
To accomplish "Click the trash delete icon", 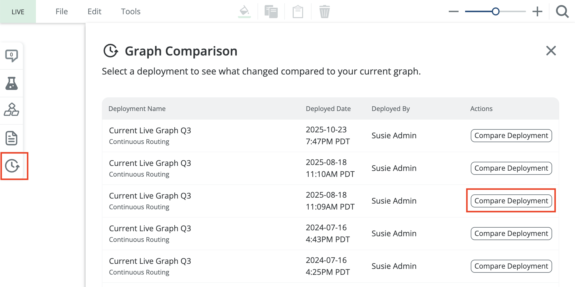I will pyautogui.click(x=324, y=12).
